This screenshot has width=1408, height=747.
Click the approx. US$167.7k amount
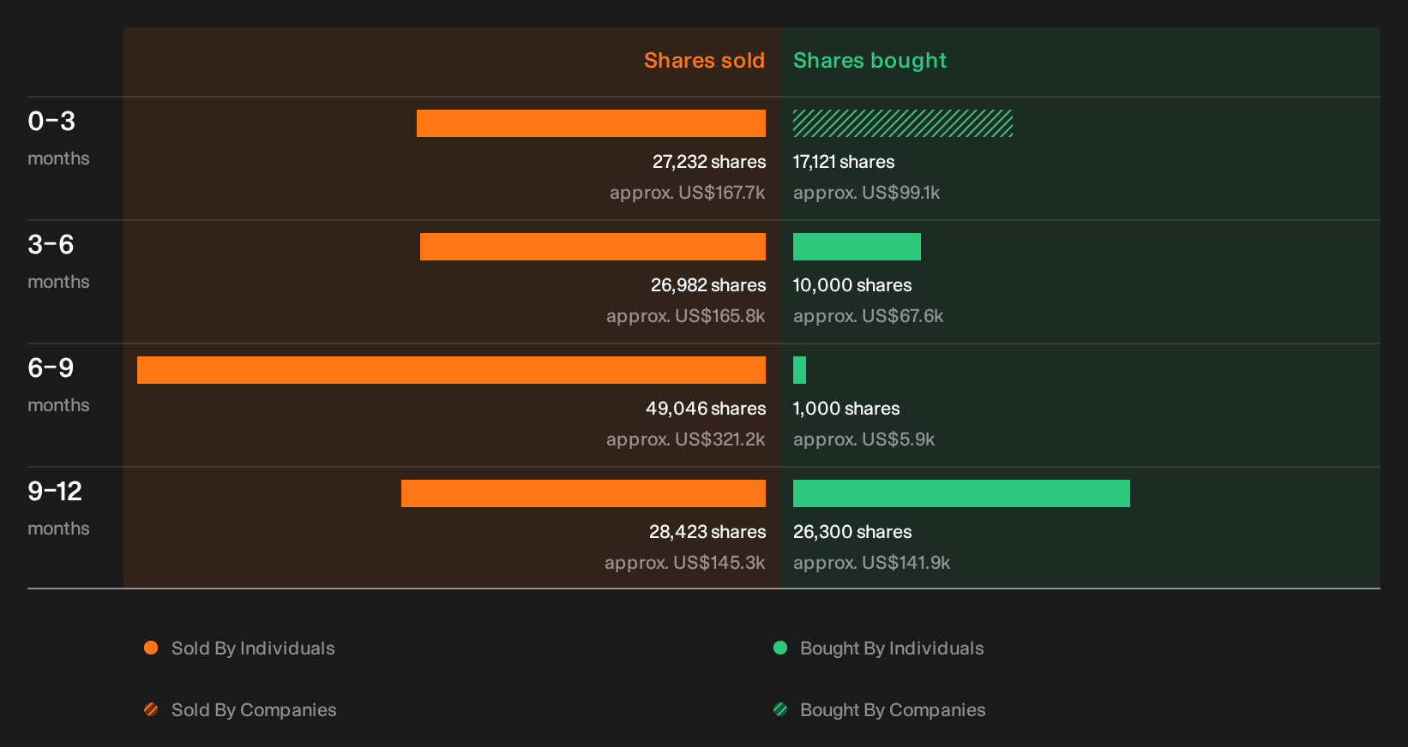click(x=688, y=193)
